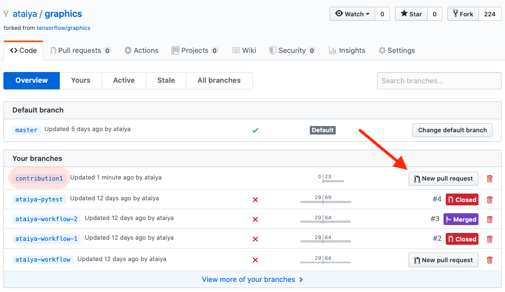Create New pull request for ataiya-workflow
505x292 pixels.
(x=443, y=260)
